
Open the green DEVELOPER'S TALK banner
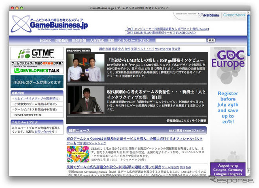click(37, 67)
